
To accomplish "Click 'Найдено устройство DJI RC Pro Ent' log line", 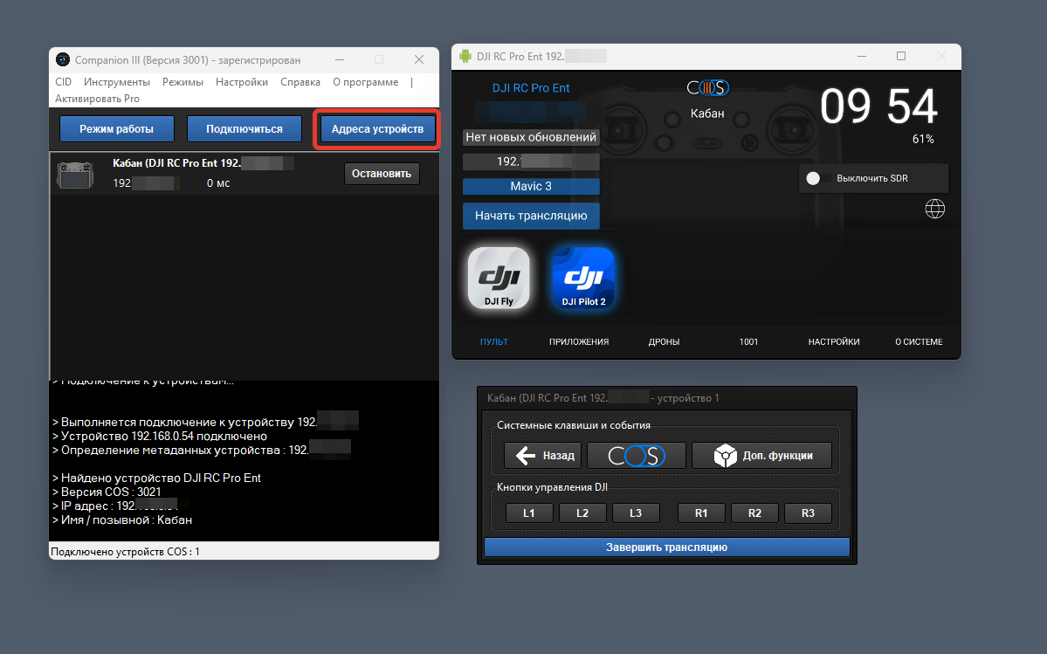I will [156, 478].
